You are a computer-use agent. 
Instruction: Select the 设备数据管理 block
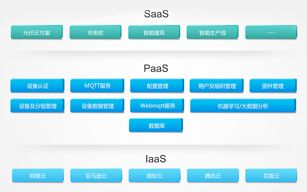click(x=97, y=106)
